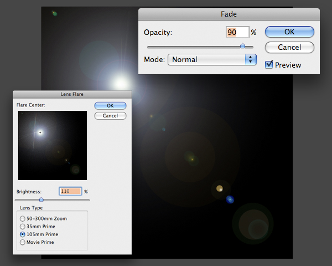Select the 105mm Prime radio button
The image size is (332, 266).
point(23,234)
